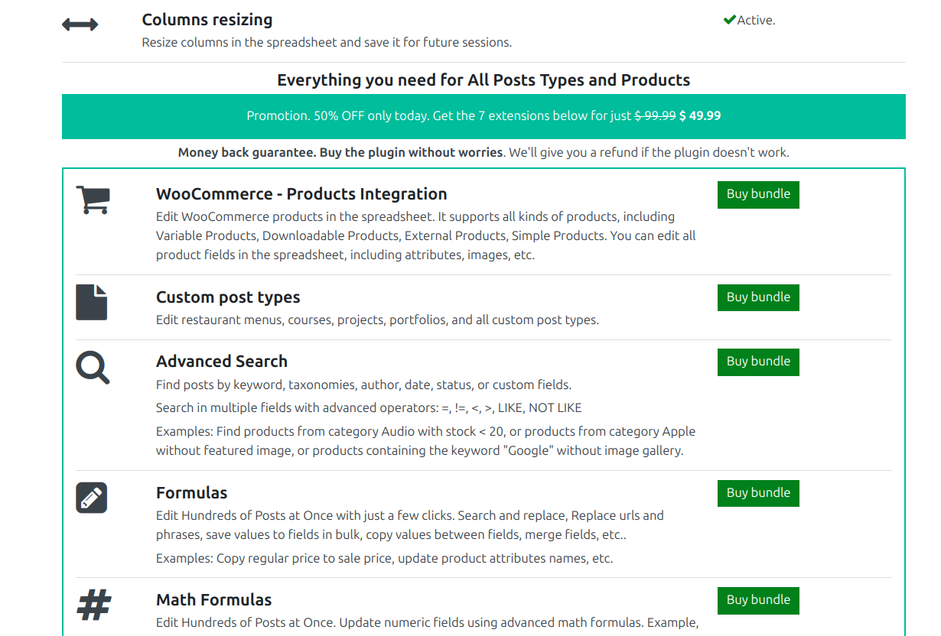The width and height of the screenshot is (941, 636).
Task: Click the Formulas pencil icon
Action: pos(92,498)
